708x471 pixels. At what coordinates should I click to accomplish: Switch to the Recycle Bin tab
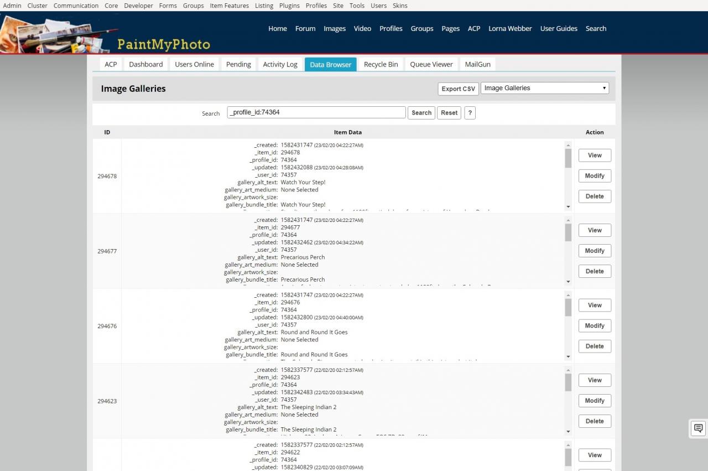pyautogui.click(x=381, y=64)
